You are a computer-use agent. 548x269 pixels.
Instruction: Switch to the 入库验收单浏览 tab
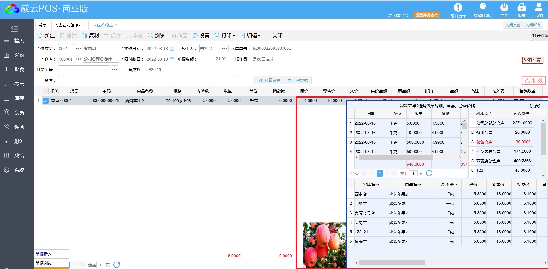point(68,25)
